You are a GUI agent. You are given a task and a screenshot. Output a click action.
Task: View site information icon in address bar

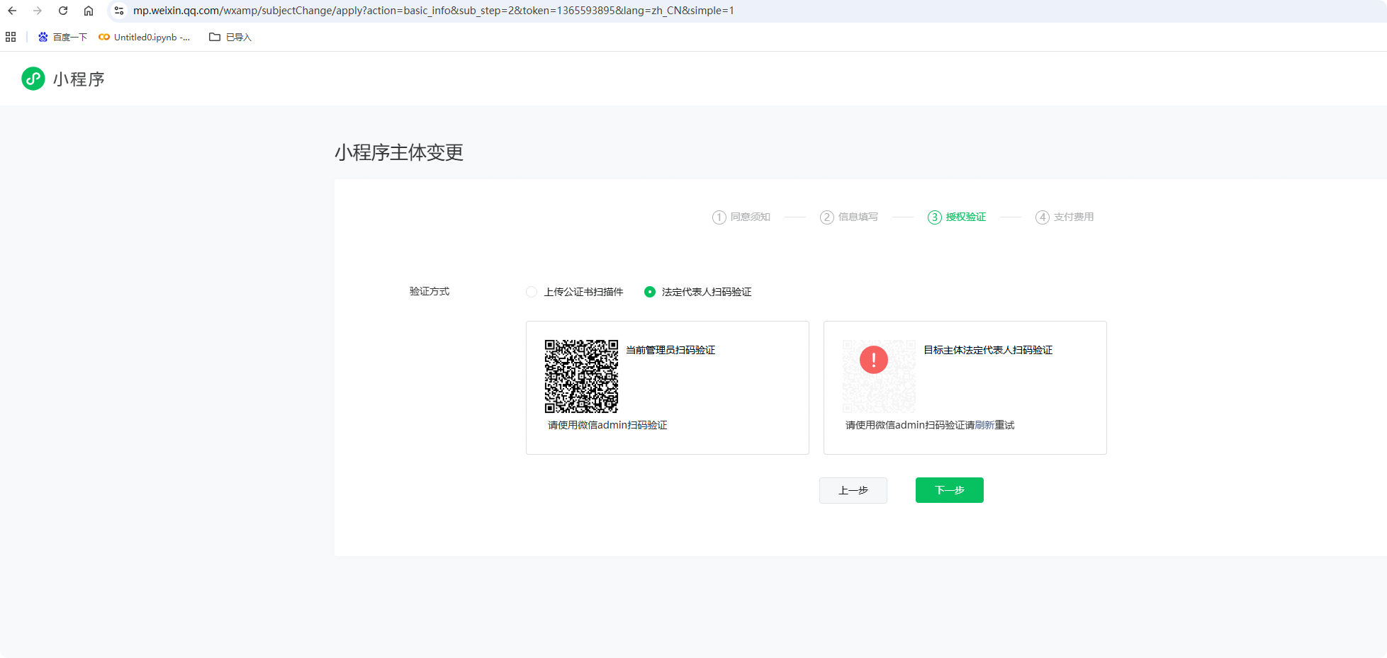point(119,11)
